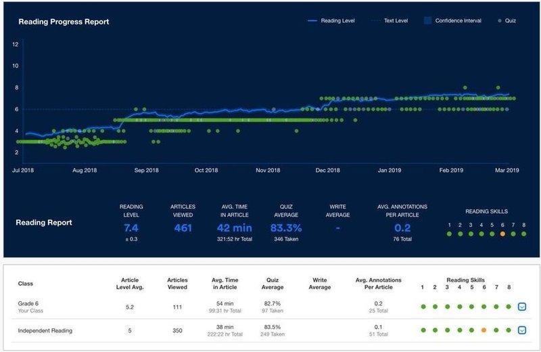
Task: Click the 346 Taken quiz count
Action: 286,239
